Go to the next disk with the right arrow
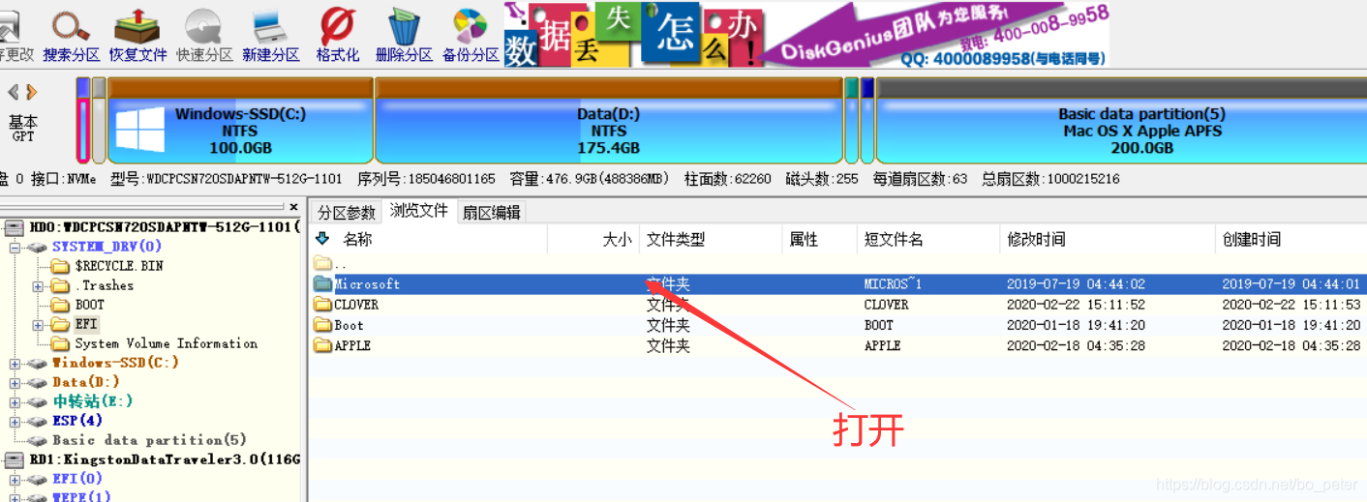The width and height of the screenshot is (1367, 502). 32,92
